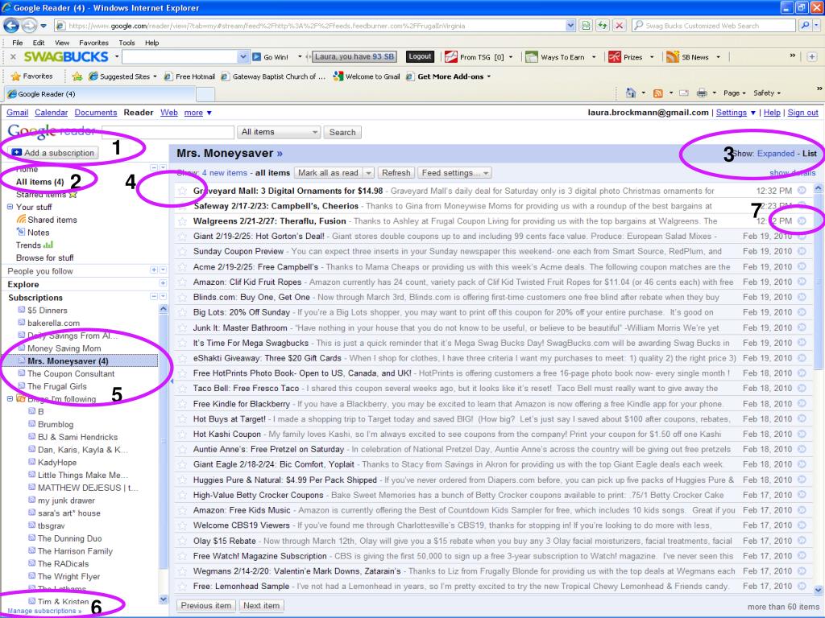Switch to Expanded view link
Viewport: 825px width, 618px height.
click(x=776, y=154)
